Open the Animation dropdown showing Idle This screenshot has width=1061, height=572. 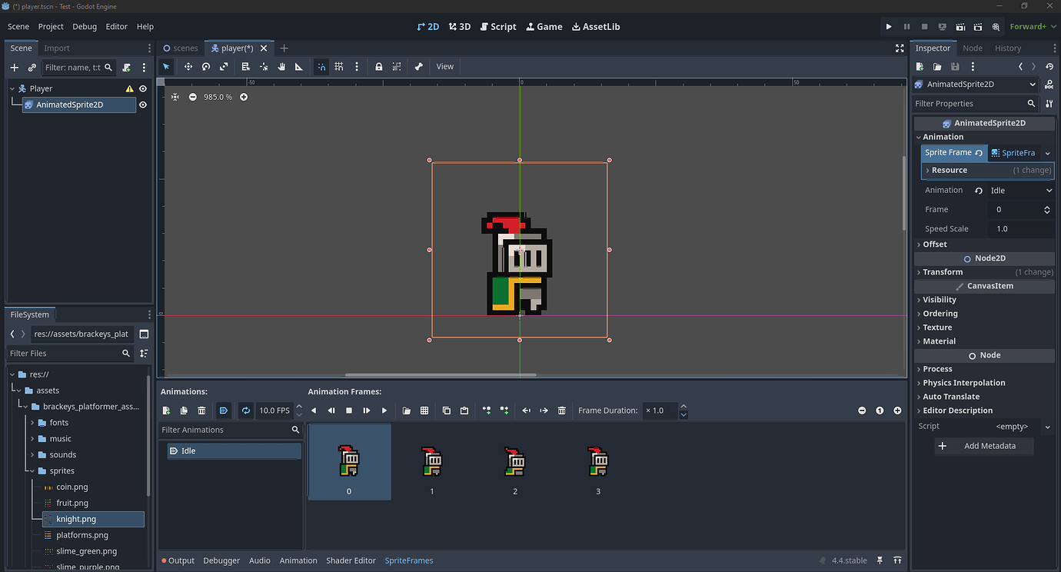coord(1021,190)
